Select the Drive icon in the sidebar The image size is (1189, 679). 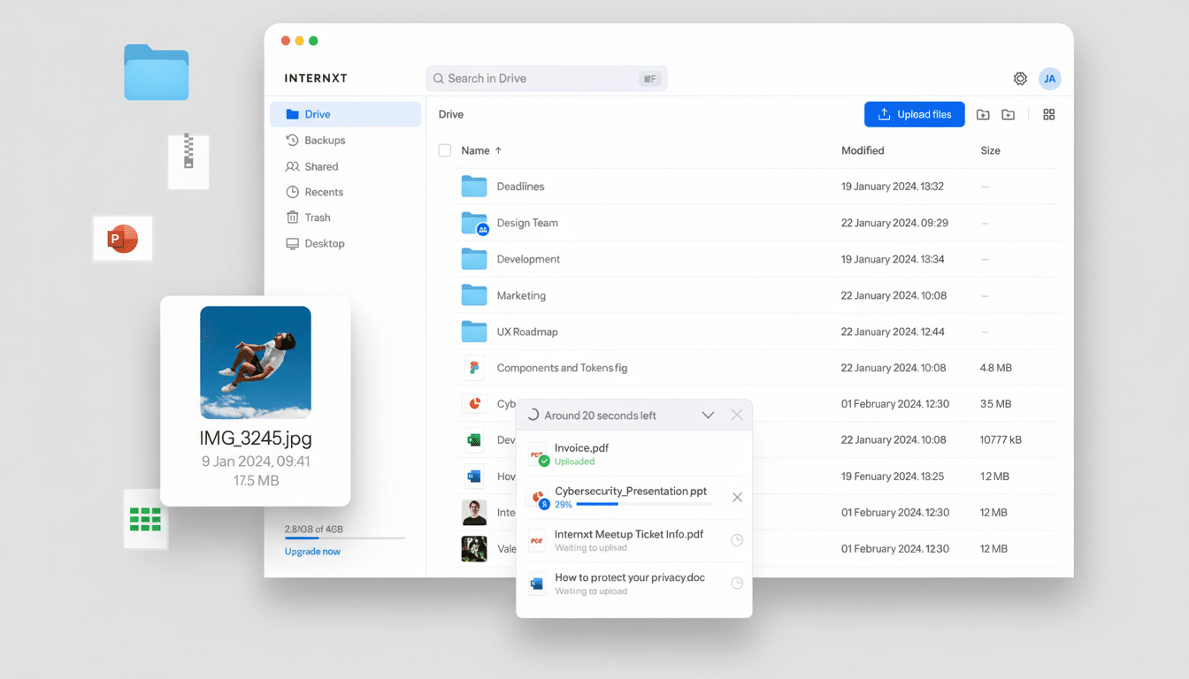[x=292, y=114]
